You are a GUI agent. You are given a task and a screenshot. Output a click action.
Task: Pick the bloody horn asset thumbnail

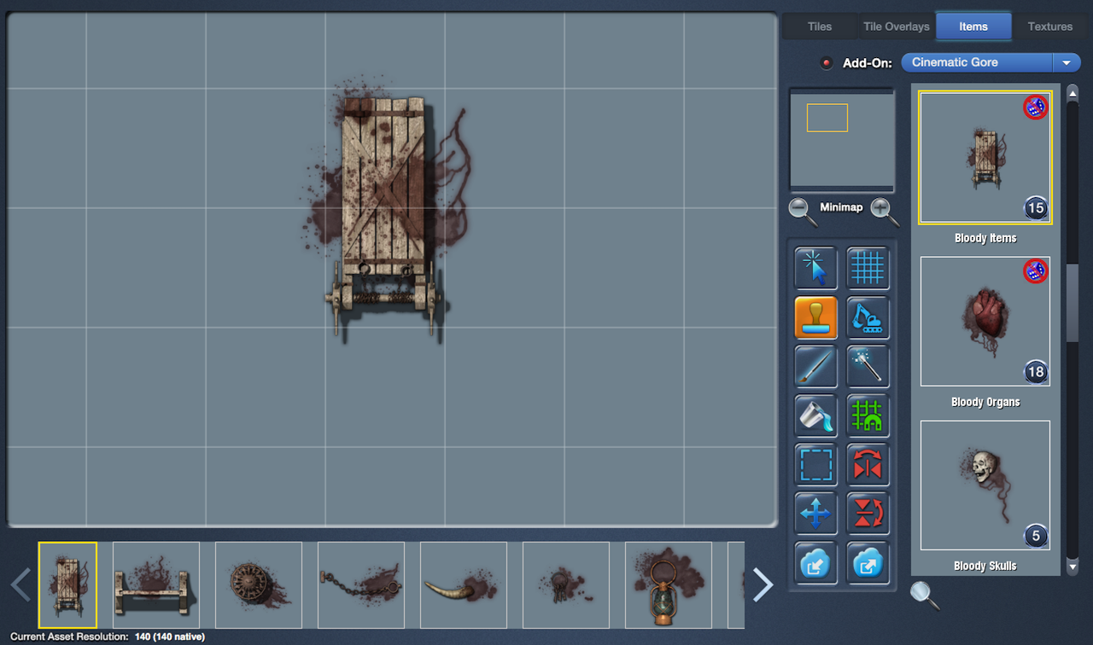click(x=464, y=585)
